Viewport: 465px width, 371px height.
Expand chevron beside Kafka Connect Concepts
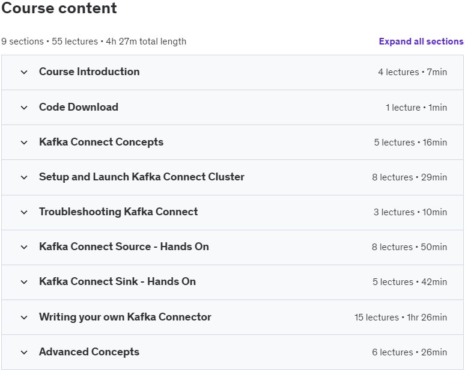click(24, 143)
